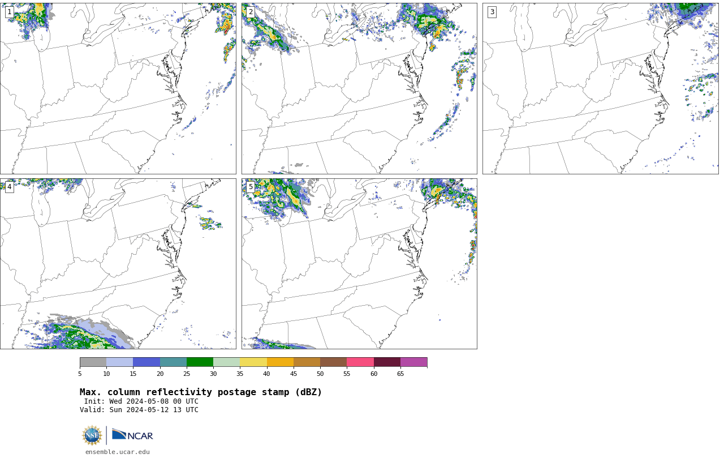
Task: Select the yellow 35-40 dBZ swatch
Action: point(253,362)
